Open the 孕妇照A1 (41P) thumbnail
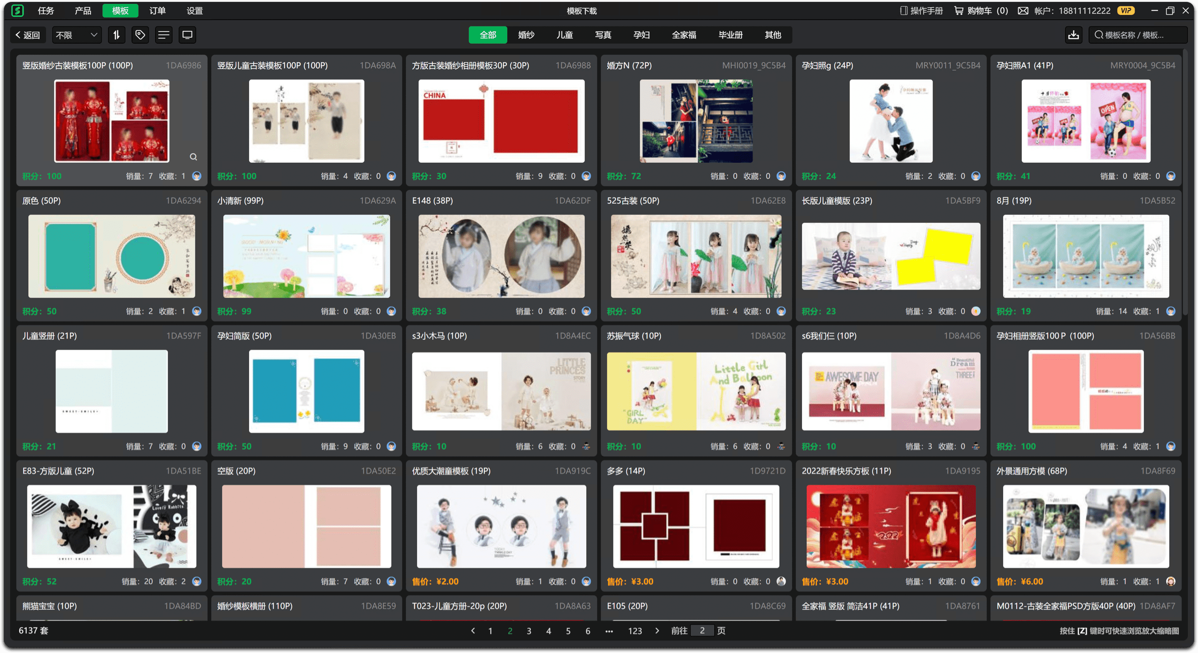 pyautogui.click(x=1086, y=121)
